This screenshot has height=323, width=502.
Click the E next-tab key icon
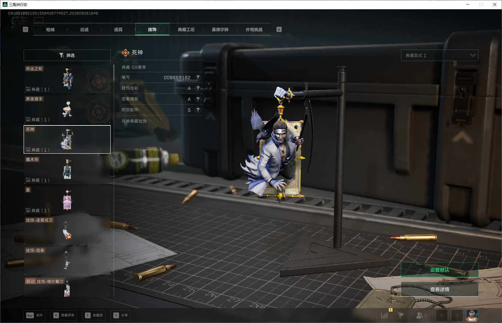tap(279, 29)
